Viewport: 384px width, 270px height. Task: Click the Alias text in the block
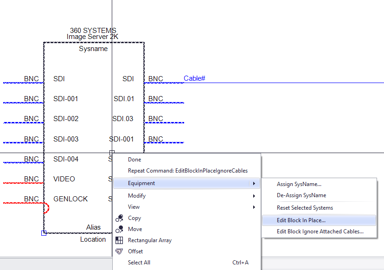point(93,227)
